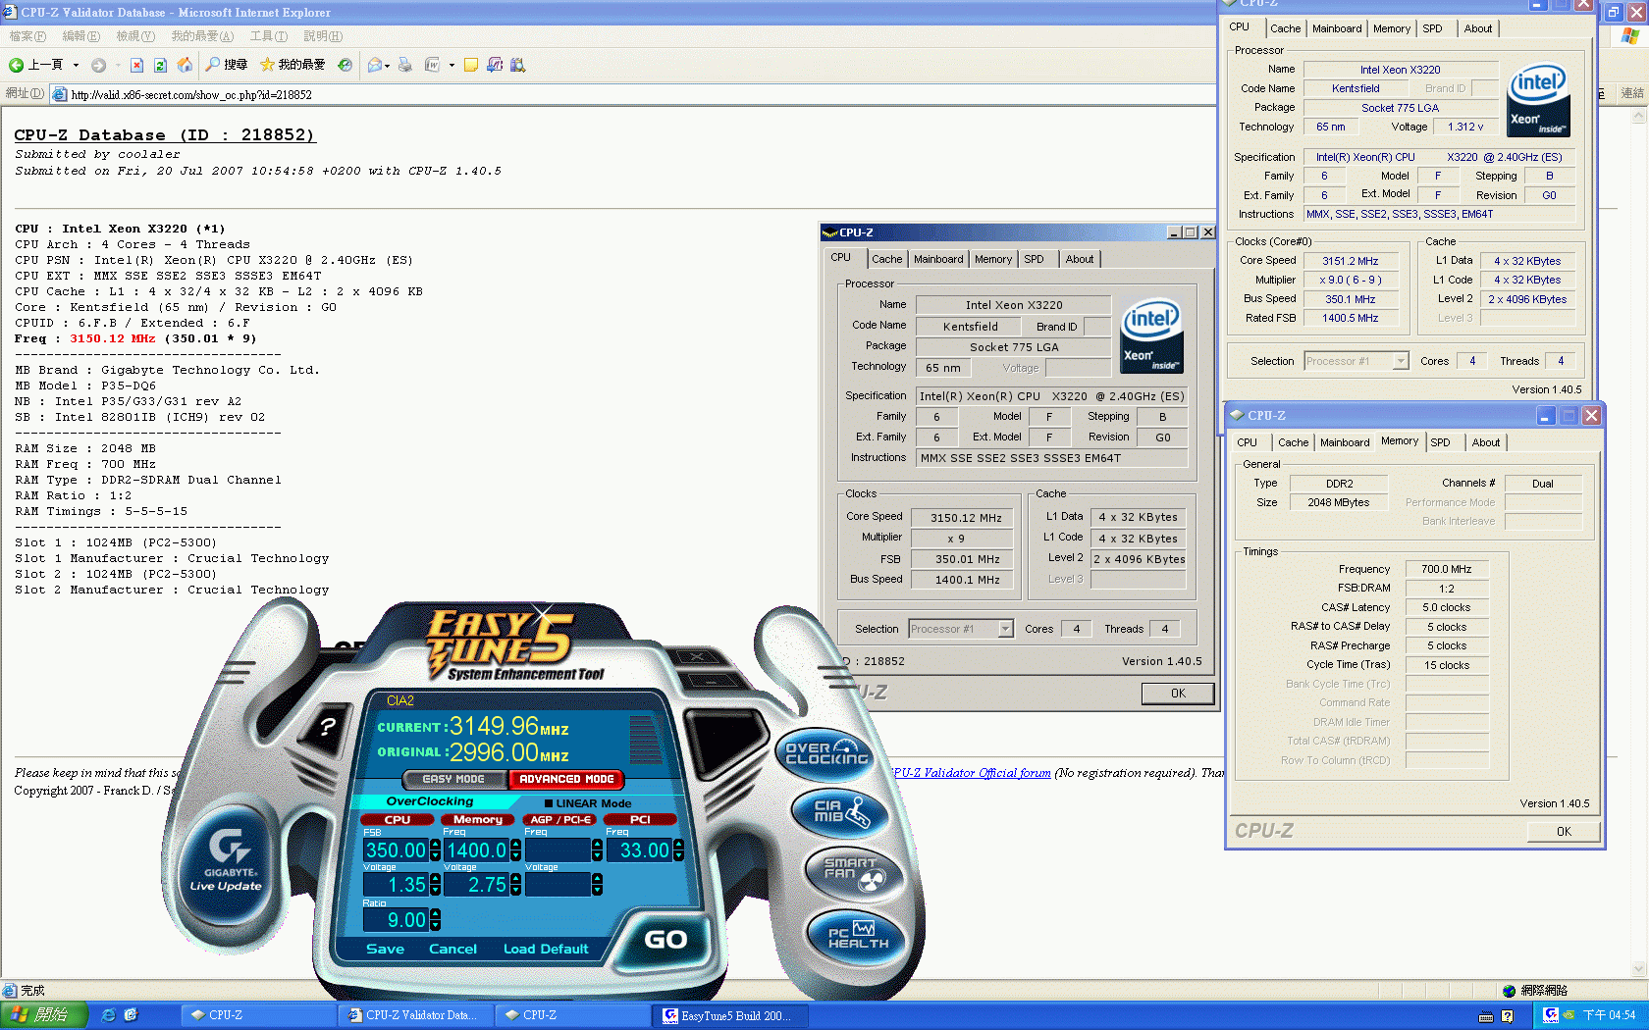1649x1030 pixels.
Task: Select the AGP / PCI-E category
Action: pyautogui.click(x=560, y=819)
